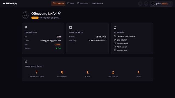The image size is (175, 98).
Task: Click the check icon beside Kullanıcı silme
Action: click(x=115, y=50)
